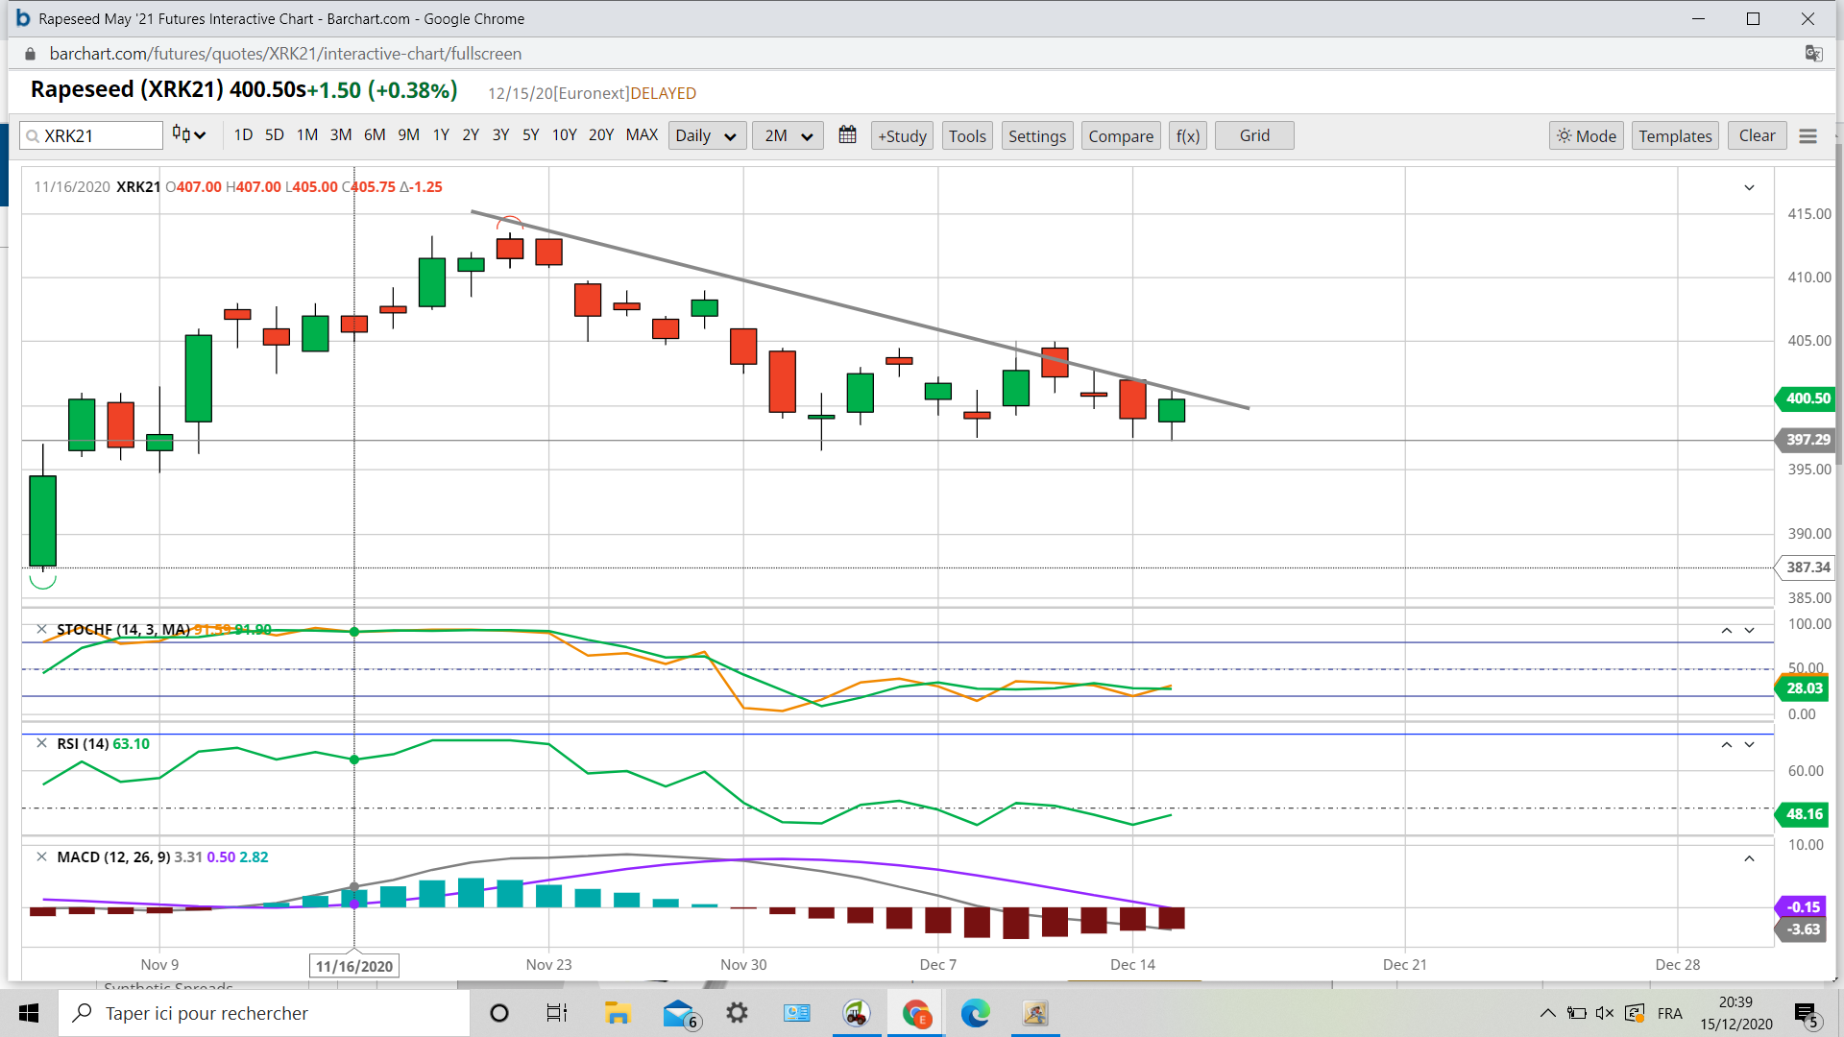Open the chart type candlestick selector
Viewport: 1844px width, 1037px height.
click(x=188, y=135)
